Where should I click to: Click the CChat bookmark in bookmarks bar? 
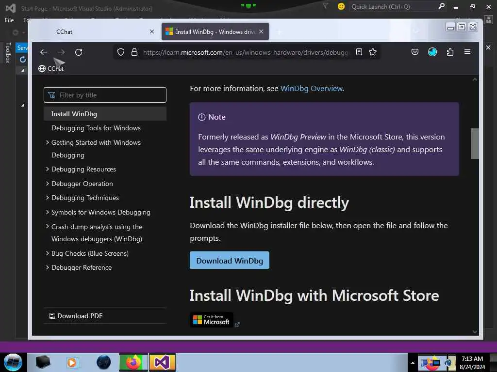tap(51, 68)
